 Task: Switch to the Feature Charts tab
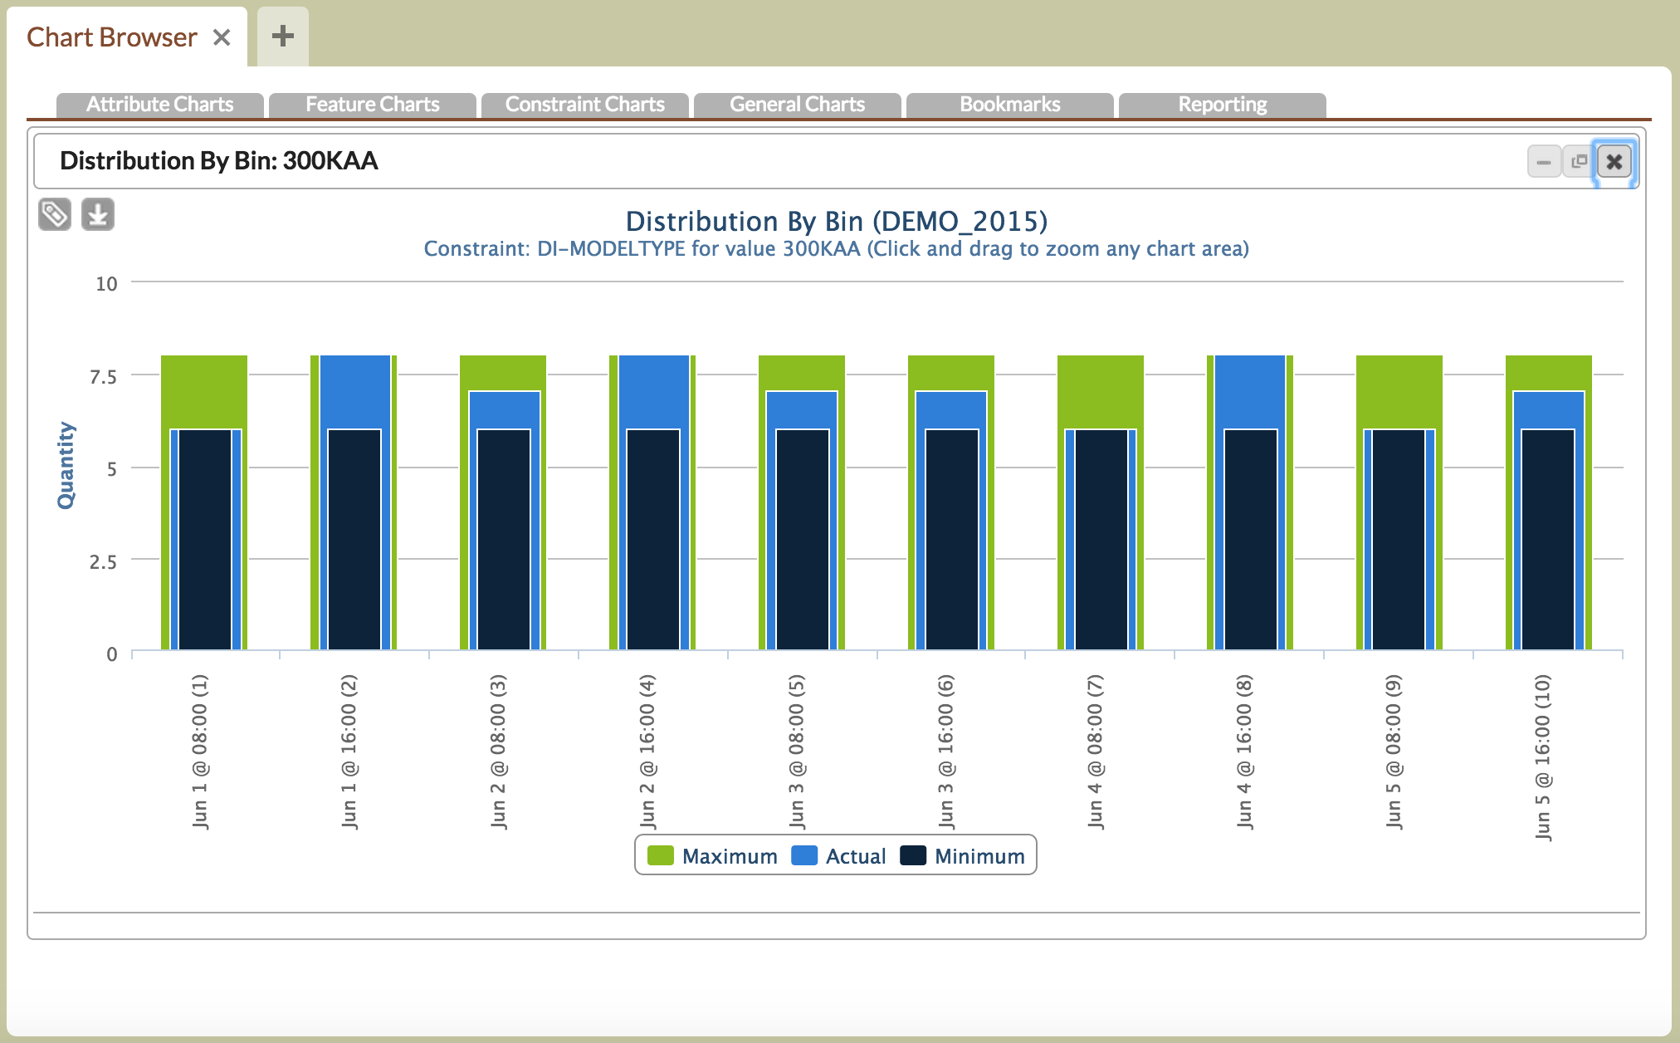[x=372, y=105]
